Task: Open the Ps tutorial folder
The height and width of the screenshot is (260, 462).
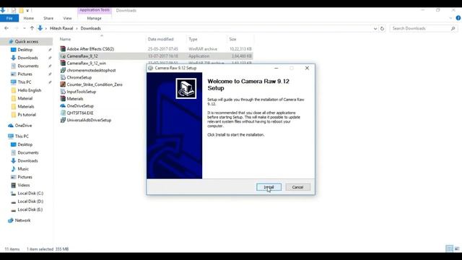Action: 27,115
